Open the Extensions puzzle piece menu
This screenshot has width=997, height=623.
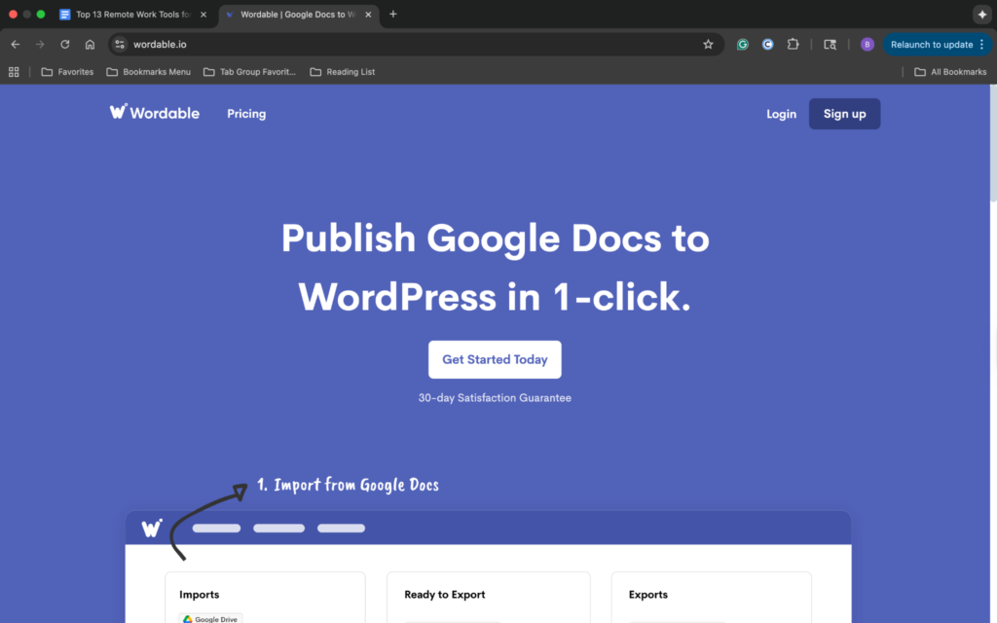(793, 45)
